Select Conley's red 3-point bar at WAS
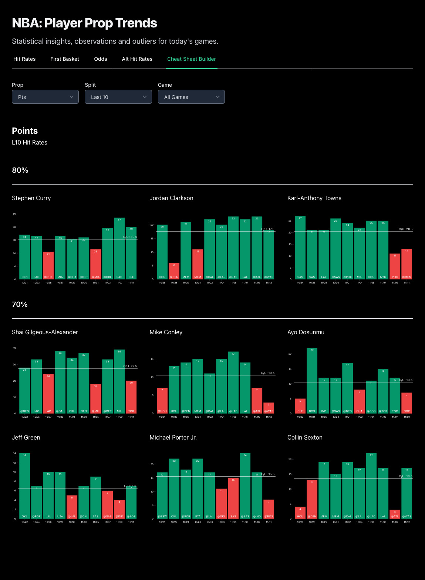Image resolution: width=425 pixels, height=580 pixels. point(269,408)
